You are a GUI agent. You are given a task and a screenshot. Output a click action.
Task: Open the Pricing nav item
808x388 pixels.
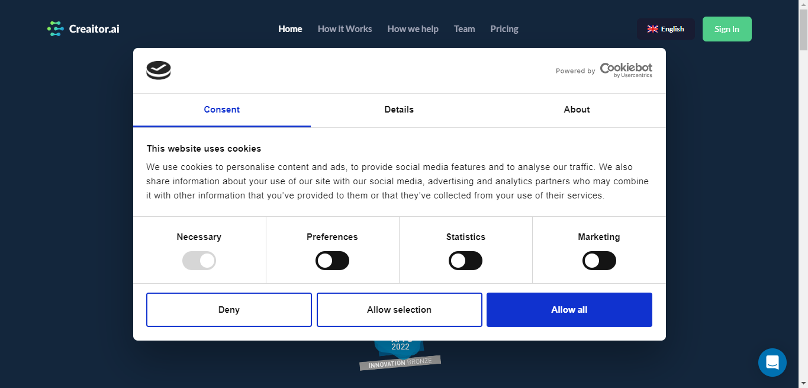coord(504,28)
